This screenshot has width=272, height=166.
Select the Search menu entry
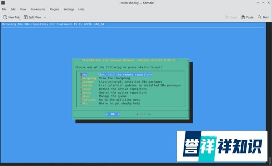[86, 93]
